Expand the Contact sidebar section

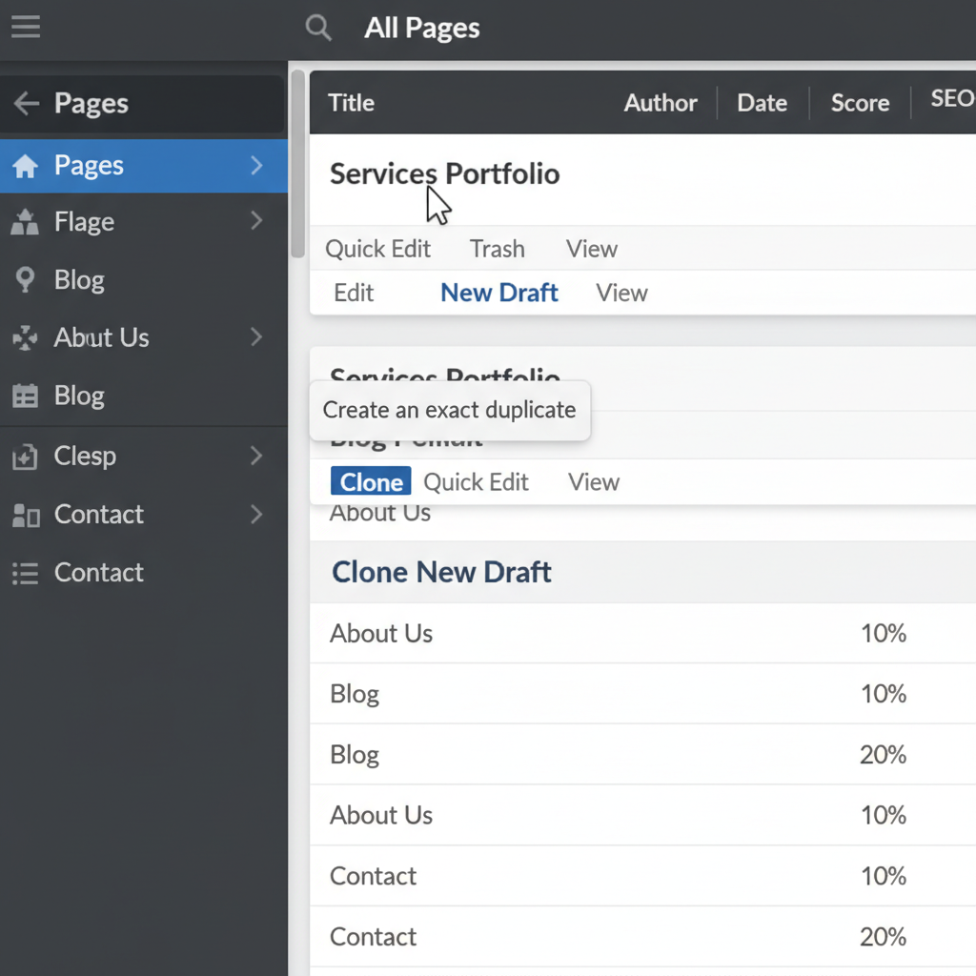coord(255,514)
